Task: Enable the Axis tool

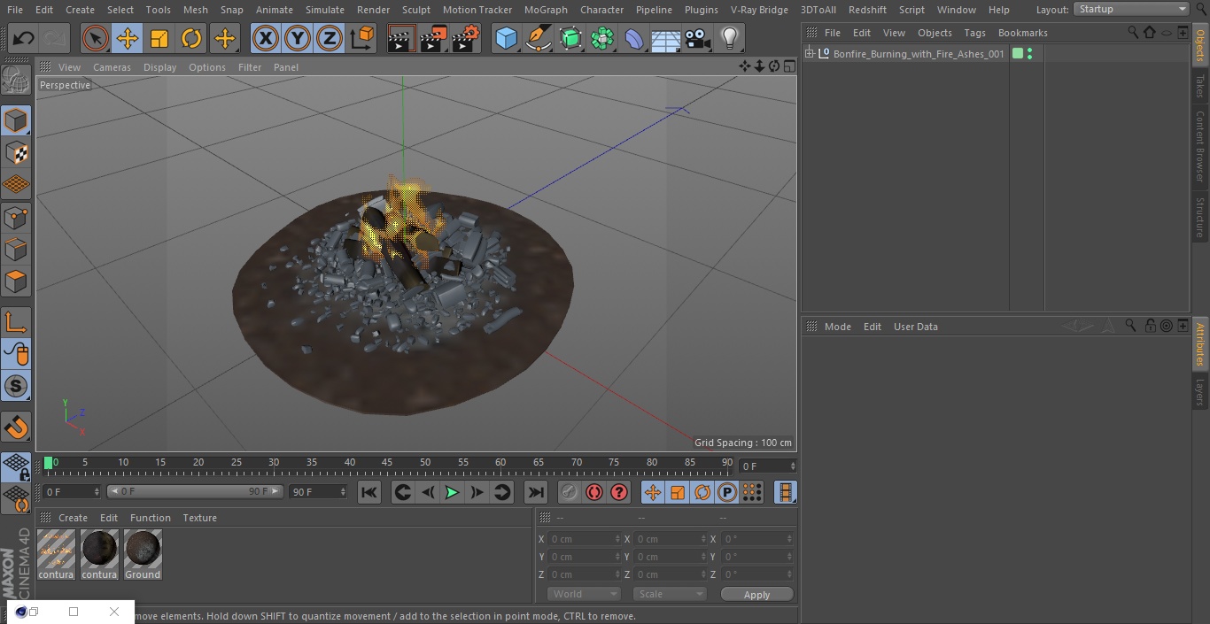Action: 16,322
